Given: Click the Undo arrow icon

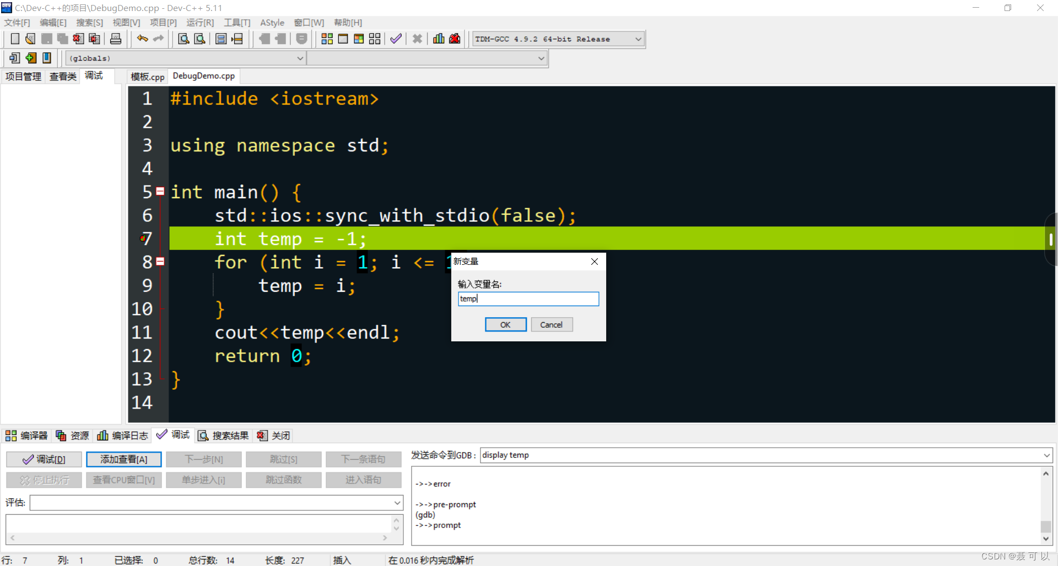Looking at the screenshot, I should pyautogui.click(x=142, y=39).
